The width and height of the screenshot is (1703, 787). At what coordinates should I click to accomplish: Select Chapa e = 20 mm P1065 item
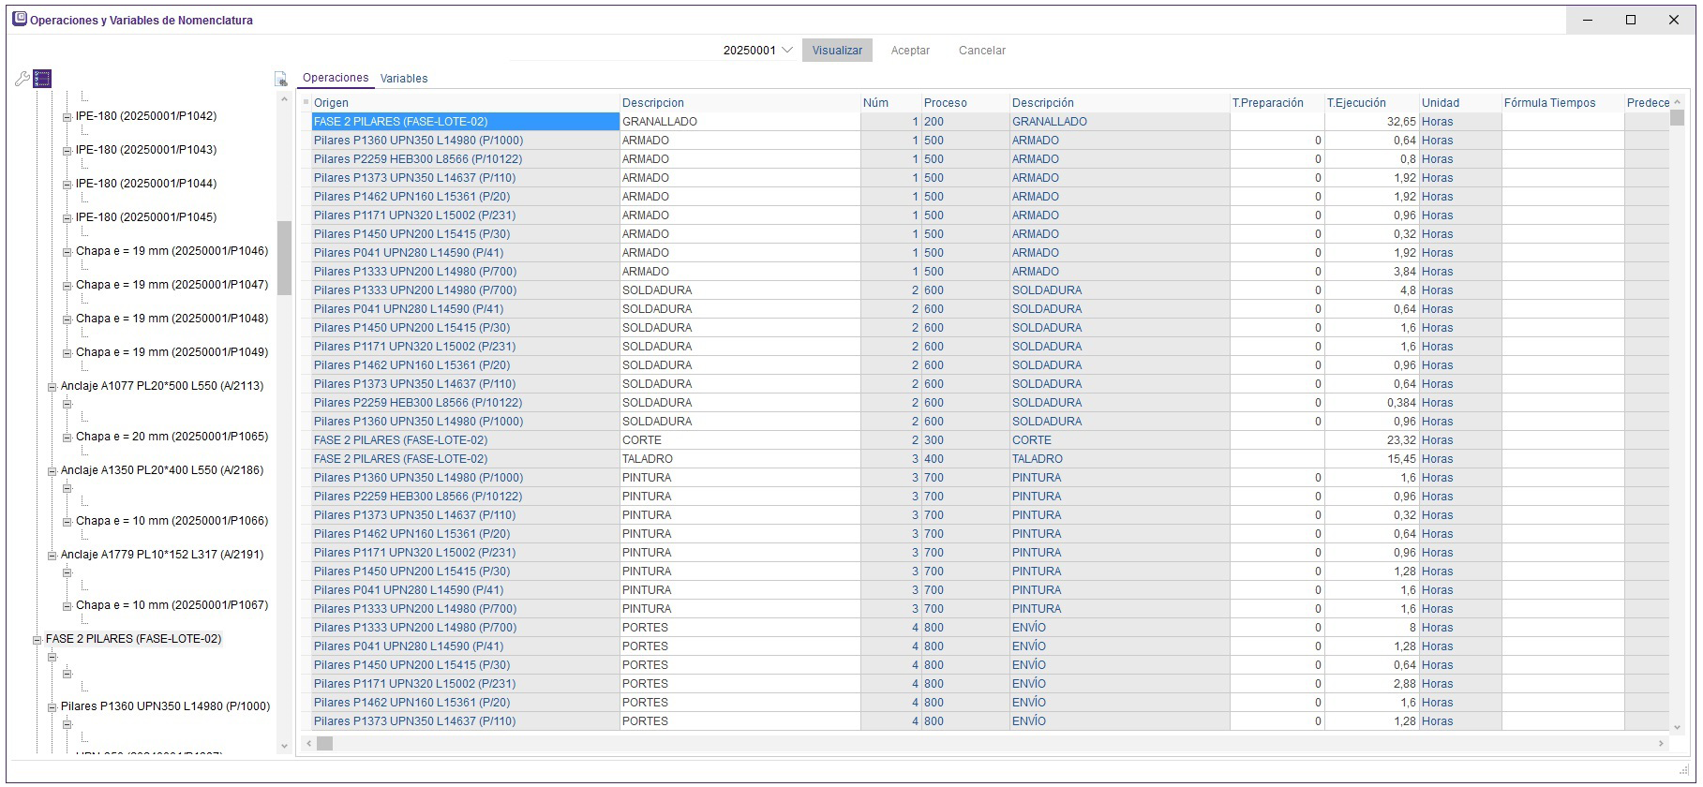[172, 437]
